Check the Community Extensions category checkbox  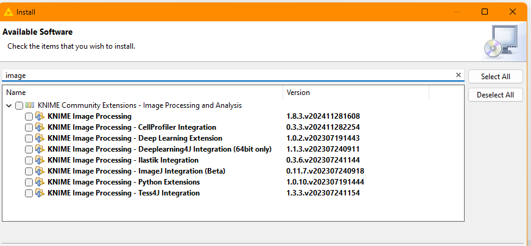coord(19,105)
